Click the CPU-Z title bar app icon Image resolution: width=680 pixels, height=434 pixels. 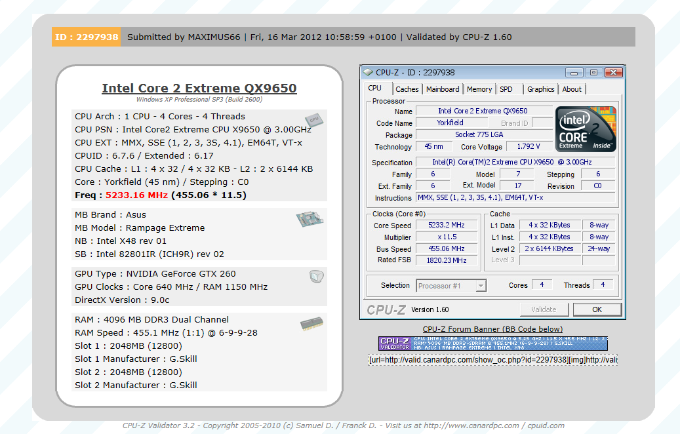(x=368, y=72)
